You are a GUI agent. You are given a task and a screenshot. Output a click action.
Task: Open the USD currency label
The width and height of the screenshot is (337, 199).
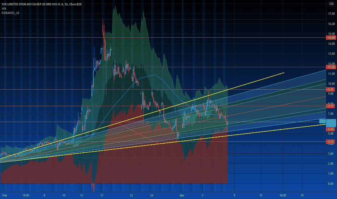point(331,4)
